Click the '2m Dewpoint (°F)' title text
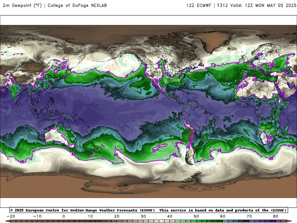Viewport: 297px width, 223px height. click(22, 6)
